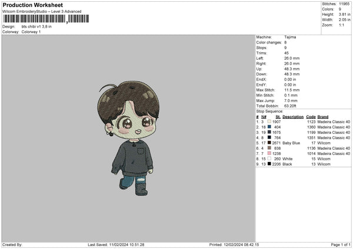Click the Description column header
Viewport: 353px width, 249px height.
(x=293, y=117)
